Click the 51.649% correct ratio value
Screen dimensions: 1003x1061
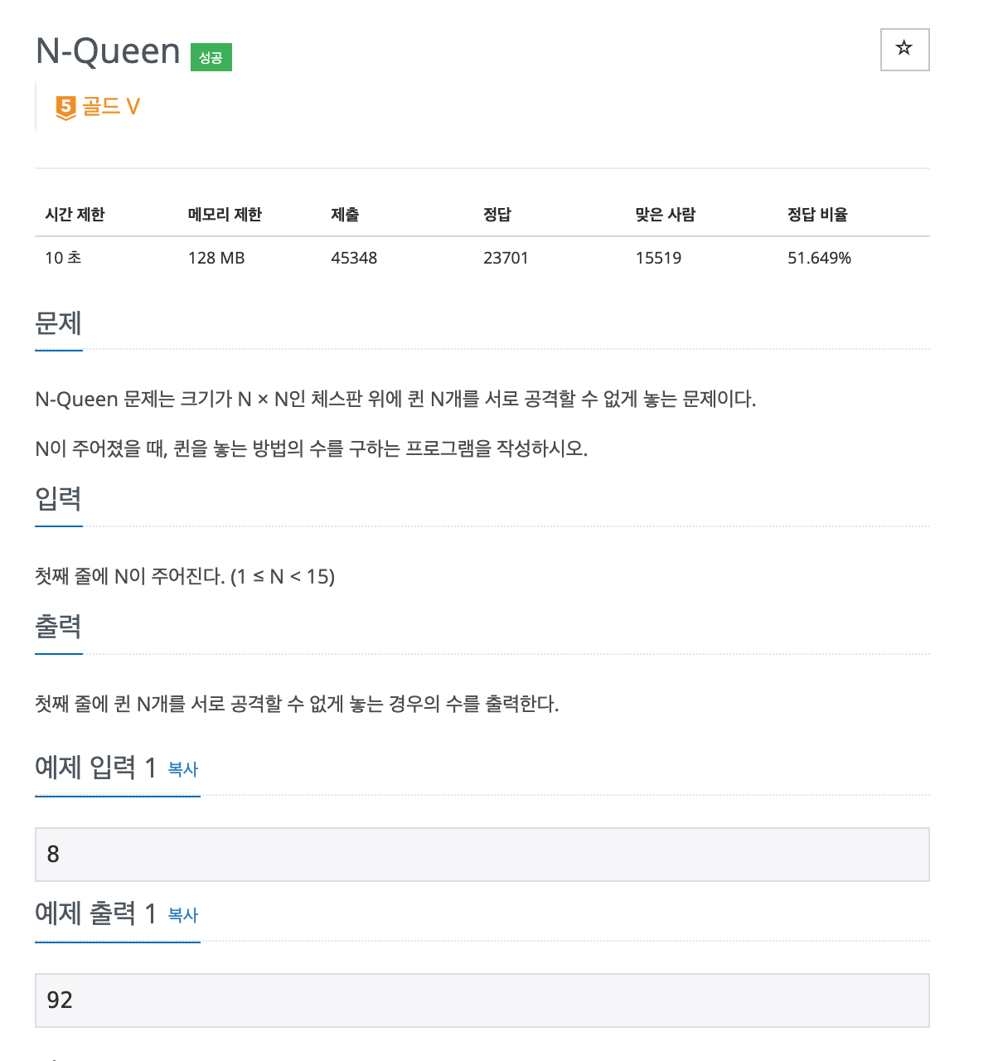819,258
